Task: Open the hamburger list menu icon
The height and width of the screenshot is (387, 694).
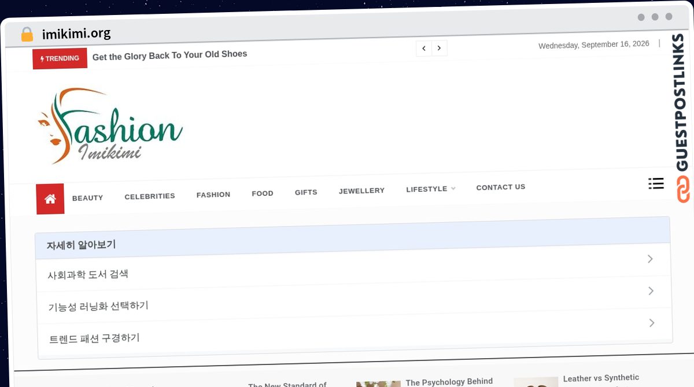Action: 656,184
